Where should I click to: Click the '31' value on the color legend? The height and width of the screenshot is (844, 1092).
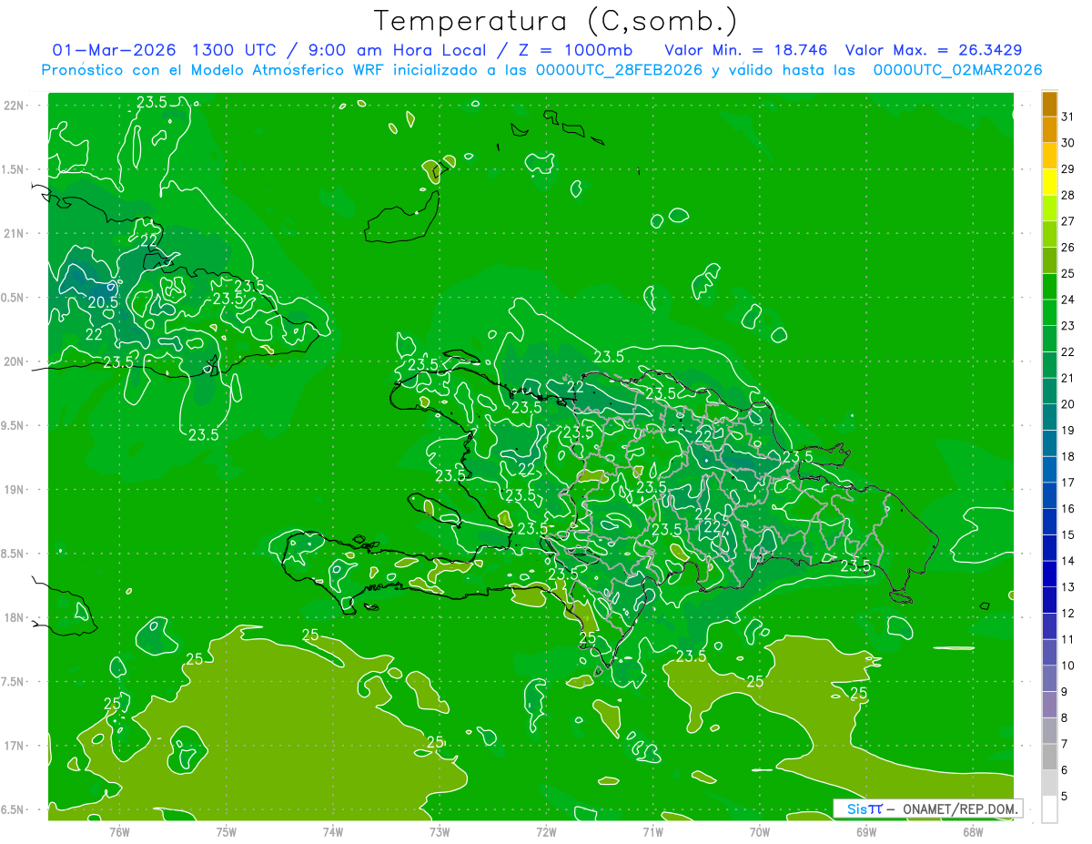point(1068,117)
